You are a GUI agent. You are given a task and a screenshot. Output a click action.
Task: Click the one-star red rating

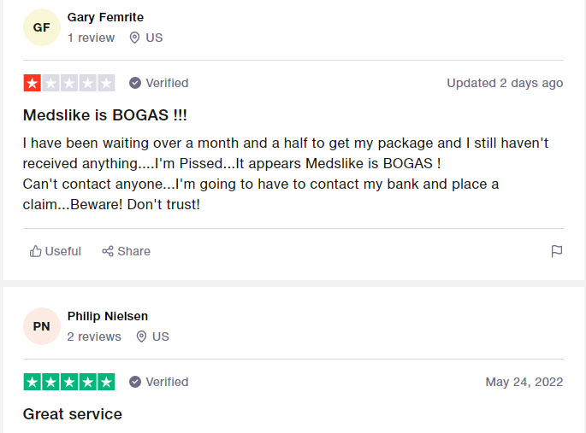[33, 83]
